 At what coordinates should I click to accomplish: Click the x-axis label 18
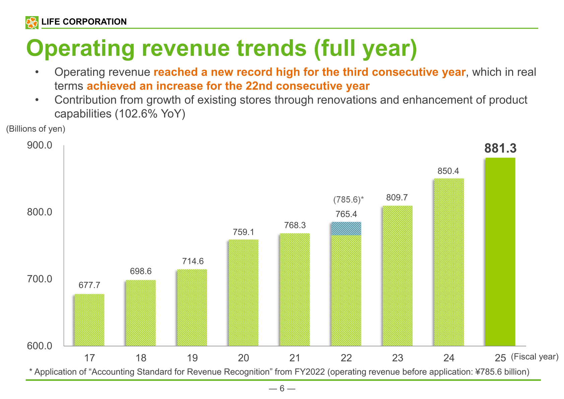tap(141, 358)
